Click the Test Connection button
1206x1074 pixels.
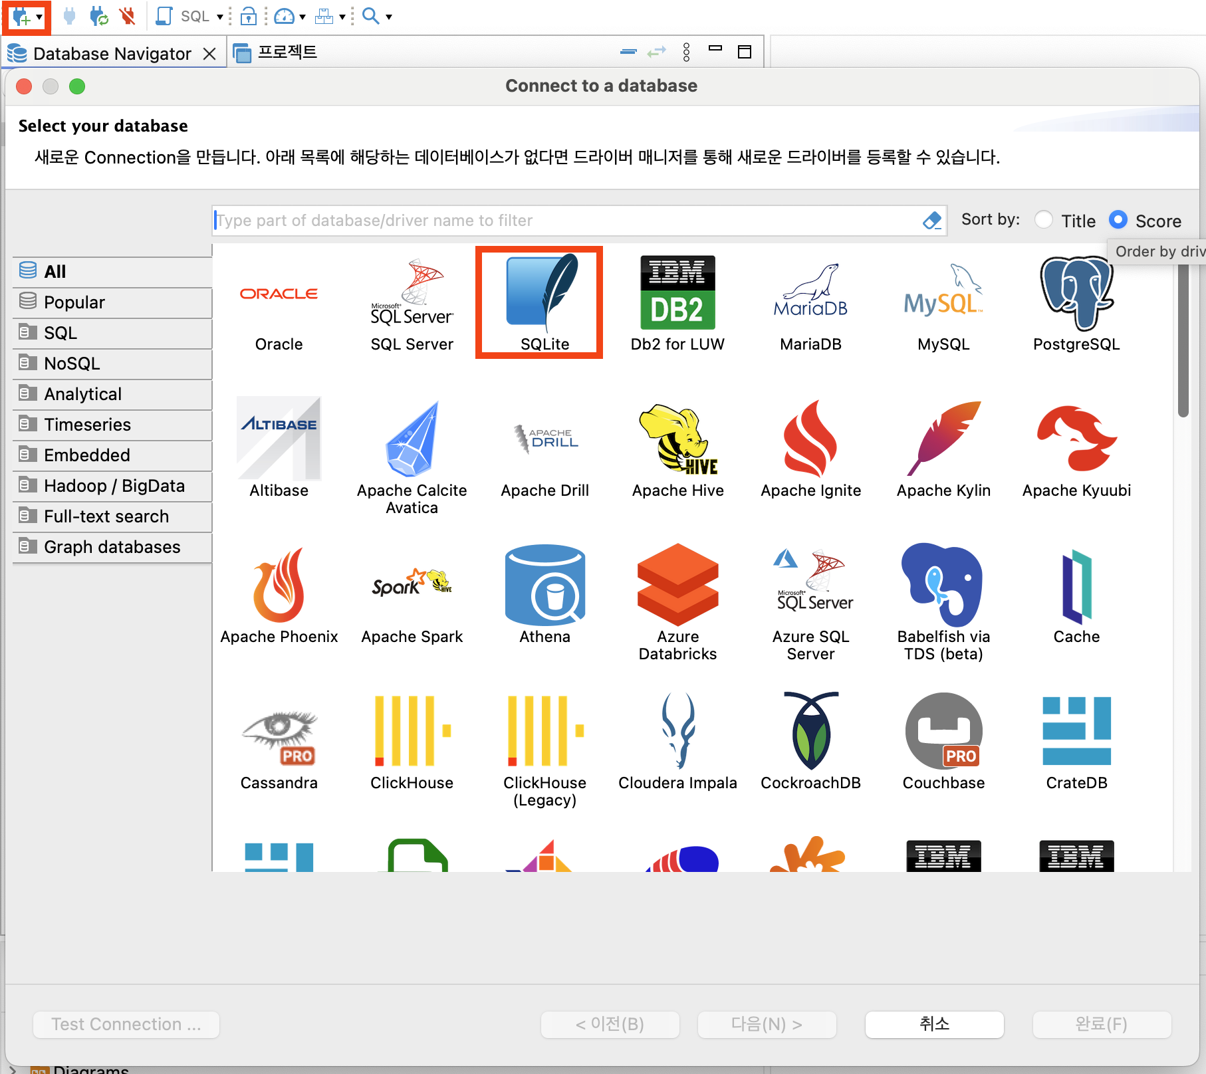coord(126,1024)
